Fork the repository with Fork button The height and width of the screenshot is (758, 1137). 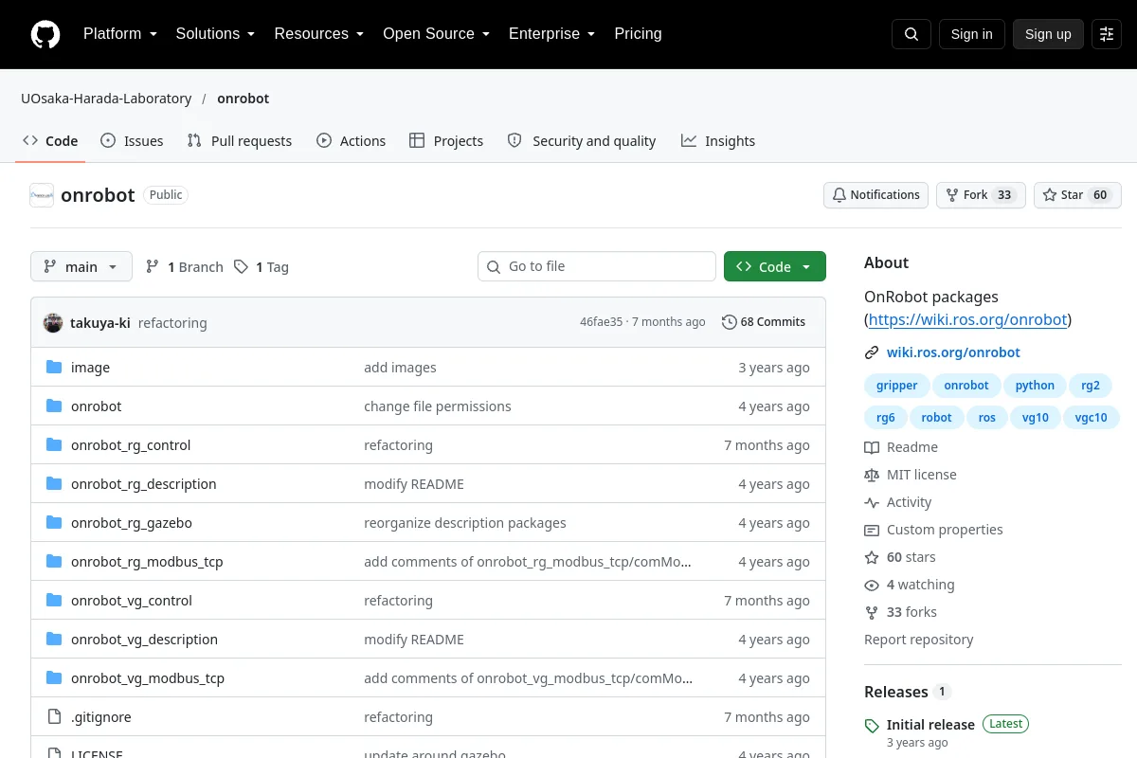pos(981,195)
